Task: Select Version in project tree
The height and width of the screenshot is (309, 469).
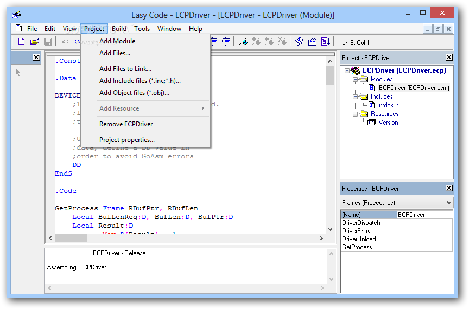Action: point(388,123)
